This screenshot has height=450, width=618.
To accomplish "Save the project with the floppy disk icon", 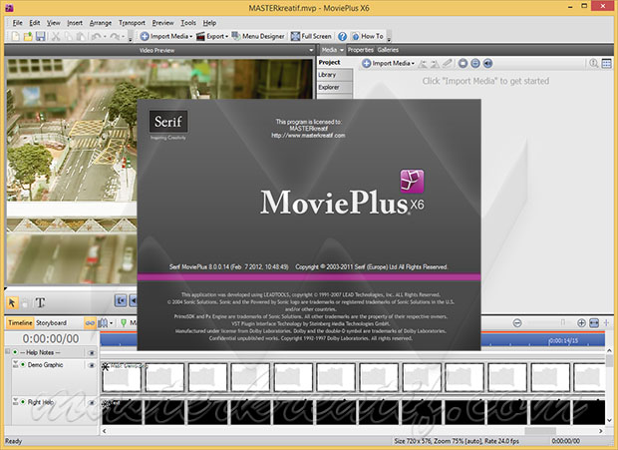I will 40,37.
